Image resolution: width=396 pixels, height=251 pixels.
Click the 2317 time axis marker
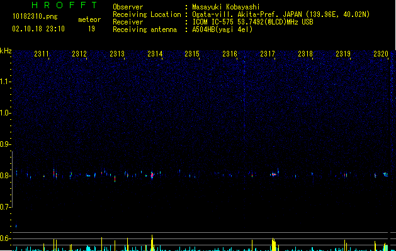[268, 54]
